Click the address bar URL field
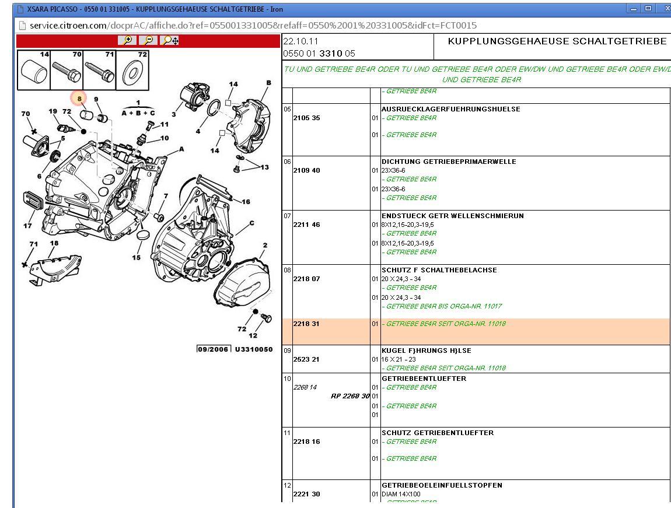 253,26
